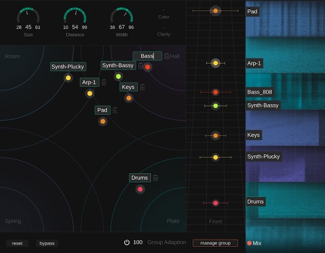Click the Group Adaption value 100
The height and width of the screenshot is (253, 325).
(x=138, y=242)
